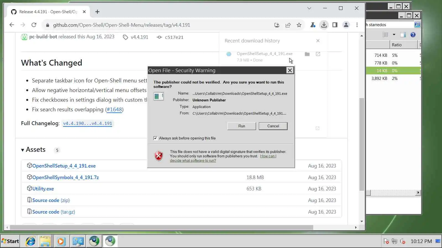
Task: Open the Chrome profile avatar
Action: point(346,25)
